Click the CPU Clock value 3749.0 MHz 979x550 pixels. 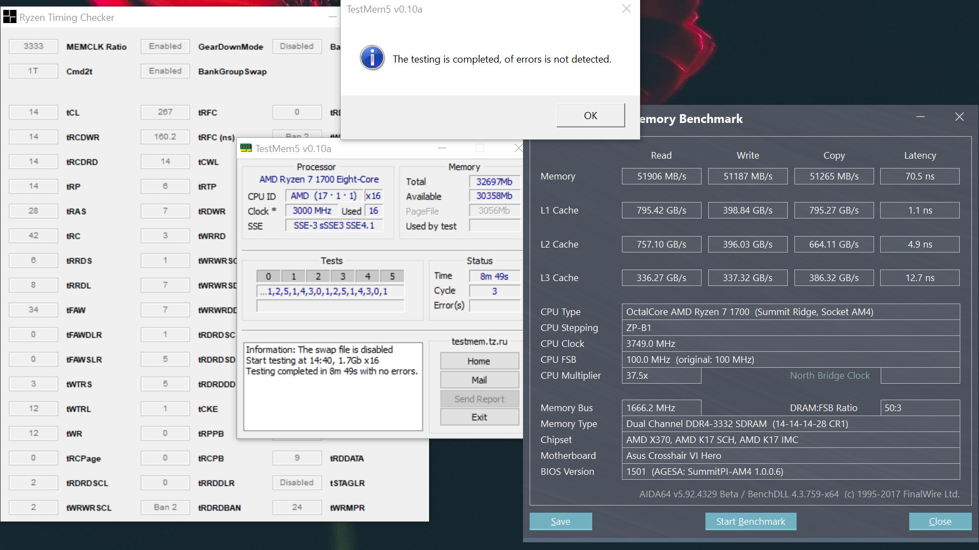click(x=791, y=344)
